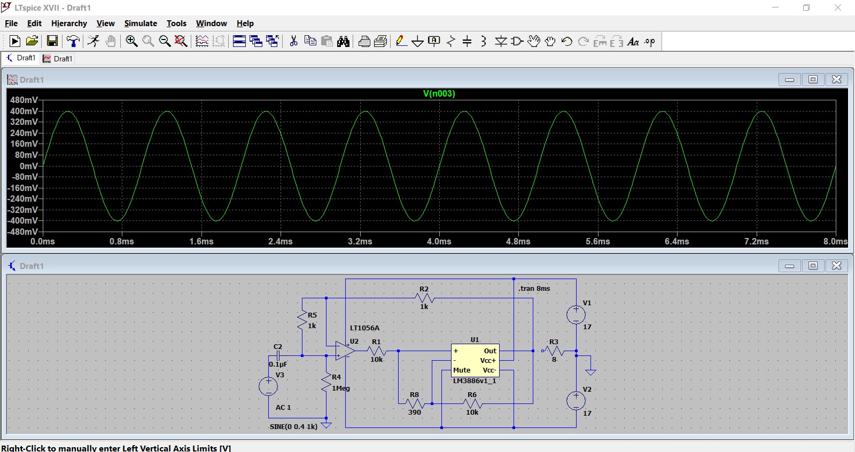Cascade the windows using the toolbar icon

[256, 41]
